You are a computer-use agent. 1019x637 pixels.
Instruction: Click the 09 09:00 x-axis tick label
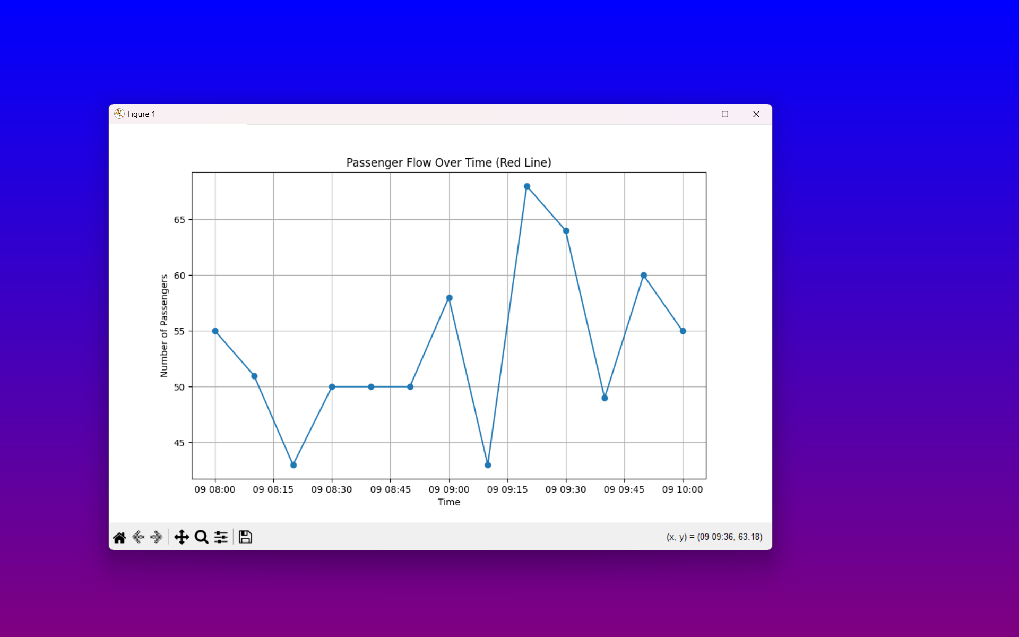pyautogui.click(x=448, y=489)
